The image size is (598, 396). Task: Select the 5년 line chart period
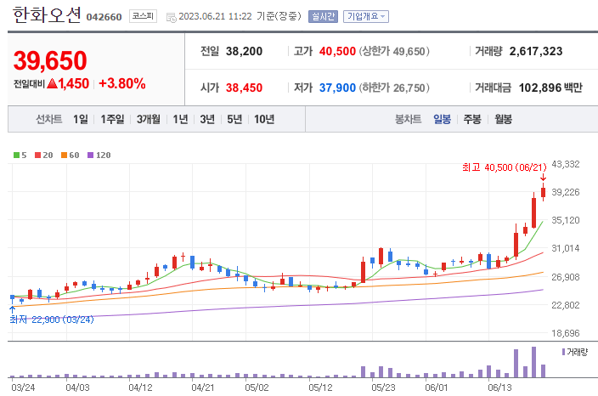pos(234,120)
